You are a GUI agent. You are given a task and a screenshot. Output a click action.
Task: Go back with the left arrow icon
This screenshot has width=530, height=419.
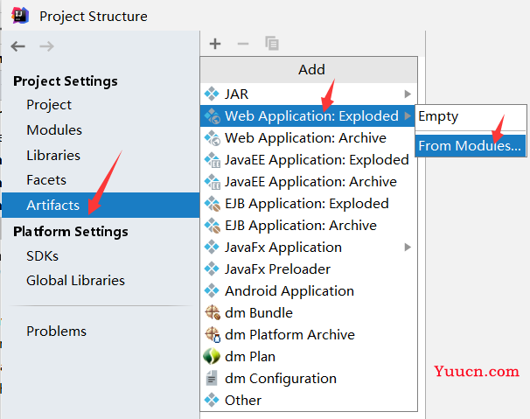(x=17, y=46)
